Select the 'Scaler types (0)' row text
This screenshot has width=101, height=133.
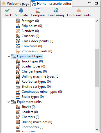[33, 97]
